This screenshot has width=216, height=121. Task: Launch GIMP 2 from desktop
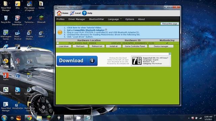point(41,34)
